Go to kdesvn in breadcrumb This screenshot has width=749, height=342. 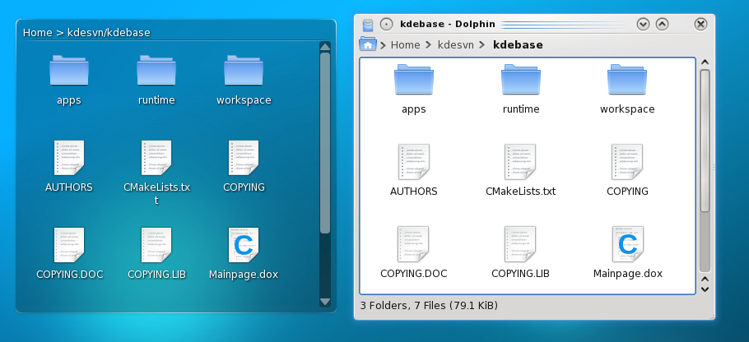tap(455, 45)
